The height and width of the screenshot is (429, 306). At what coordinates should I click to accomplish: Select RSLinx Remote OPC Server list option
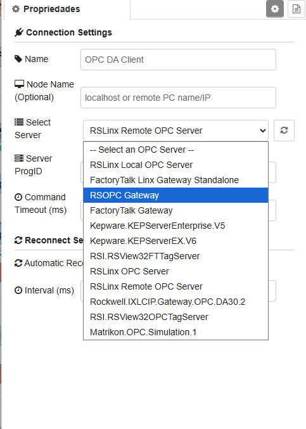point(176,286)
